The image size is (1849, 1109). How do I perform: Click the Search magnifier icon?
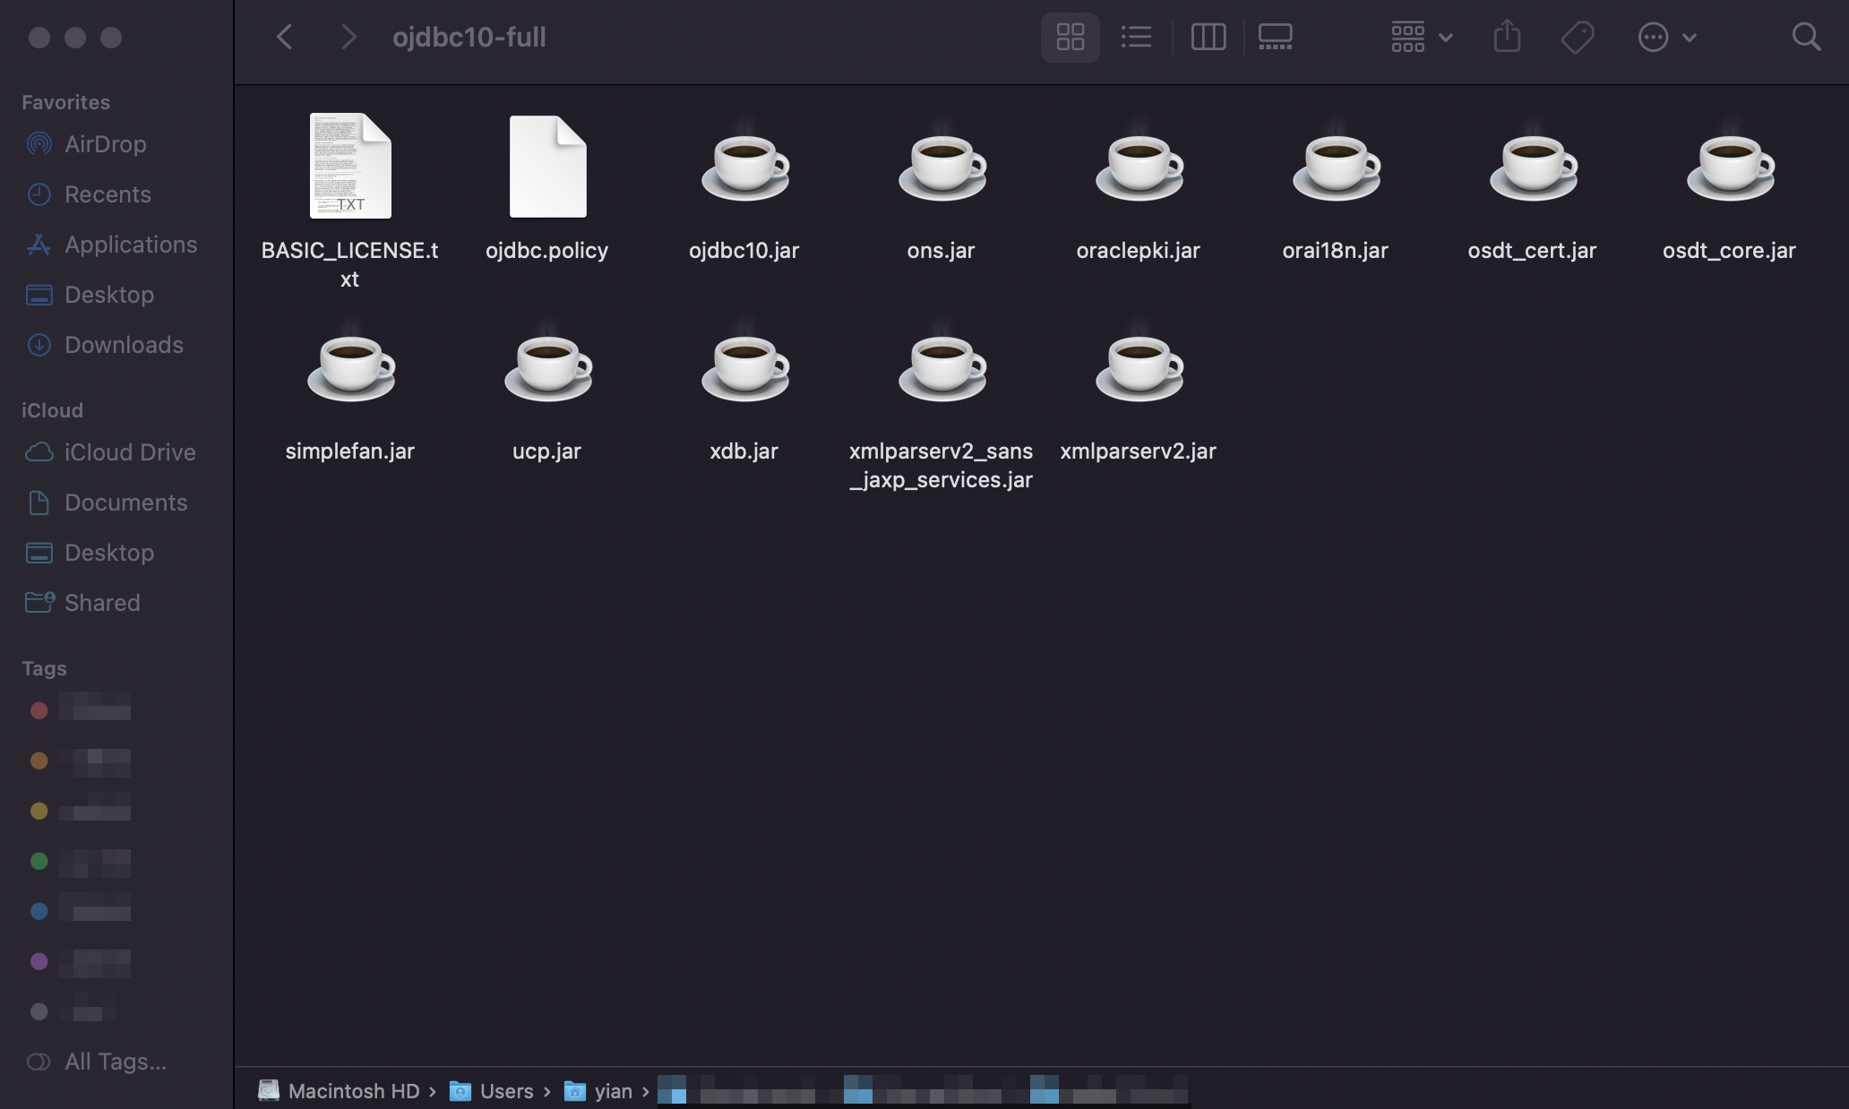tap(1806, 37)
